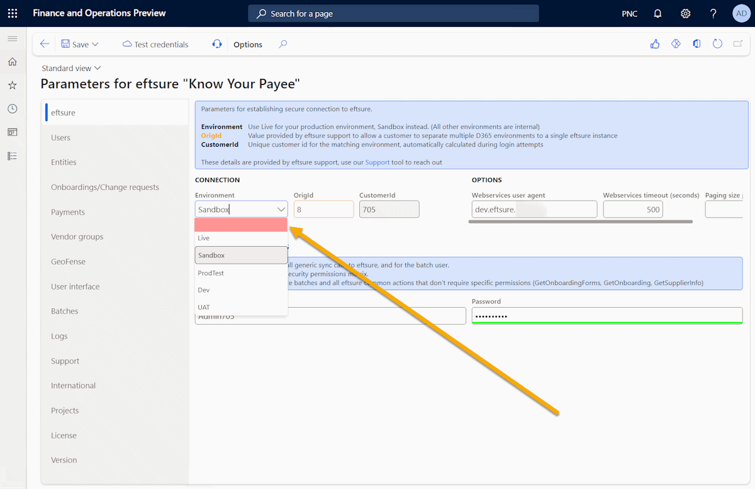Viewport: 755px width, 489px height.
Task: Click Test credentials
Action: coord(155,44)
